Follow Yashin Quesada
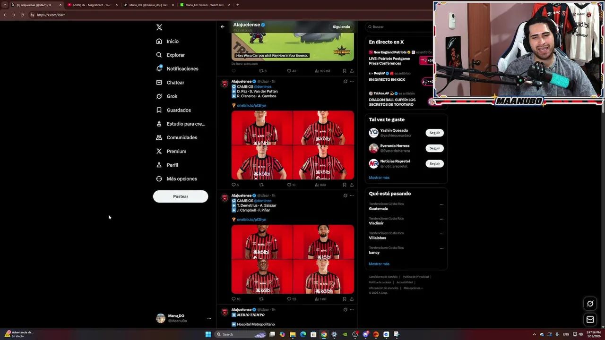This screenshot has width=605, height=340. tap(434, 133)
